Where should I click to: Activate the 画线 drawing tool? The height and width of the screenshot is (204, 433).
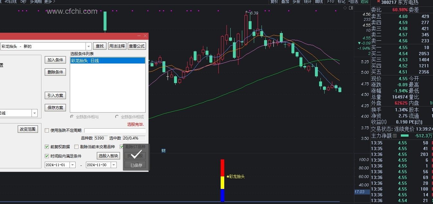click(x=319, y=2)
